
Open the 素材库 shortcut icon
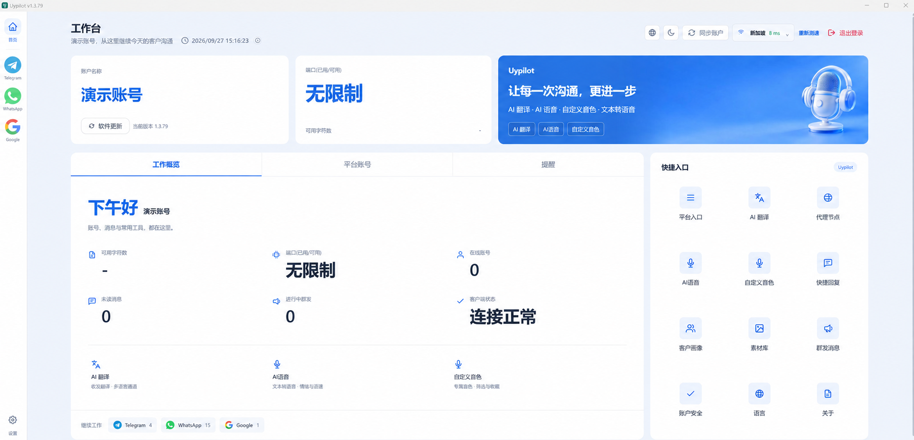pyautogui.click(x=759, y=328)
